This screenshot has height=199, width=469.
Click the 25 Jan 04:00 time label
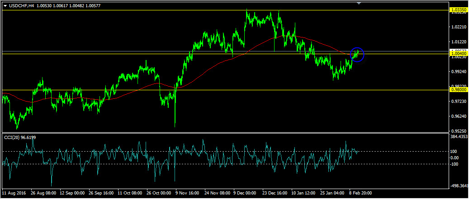click(x=332, y=193)
